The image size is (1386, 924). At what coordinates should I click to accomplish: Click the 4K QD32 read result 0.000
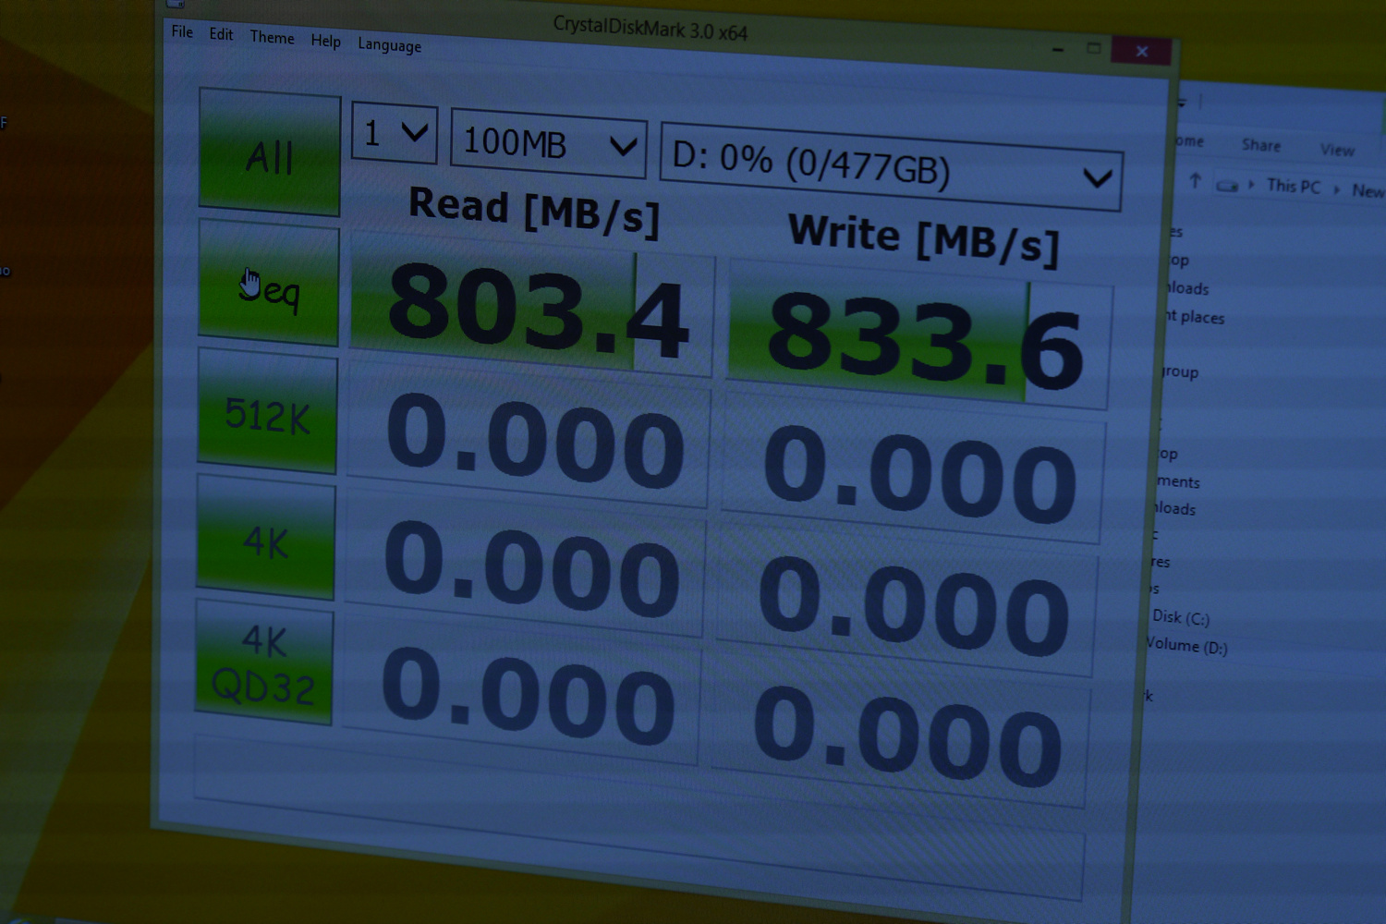521,693
